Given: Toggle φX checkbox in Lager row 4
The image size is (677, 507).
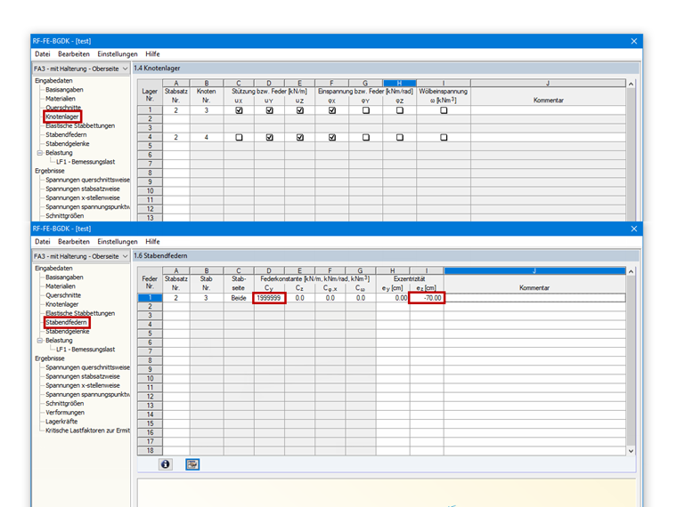Looking at the screenshot, I should pyautogui.click(x=332, y=138).
